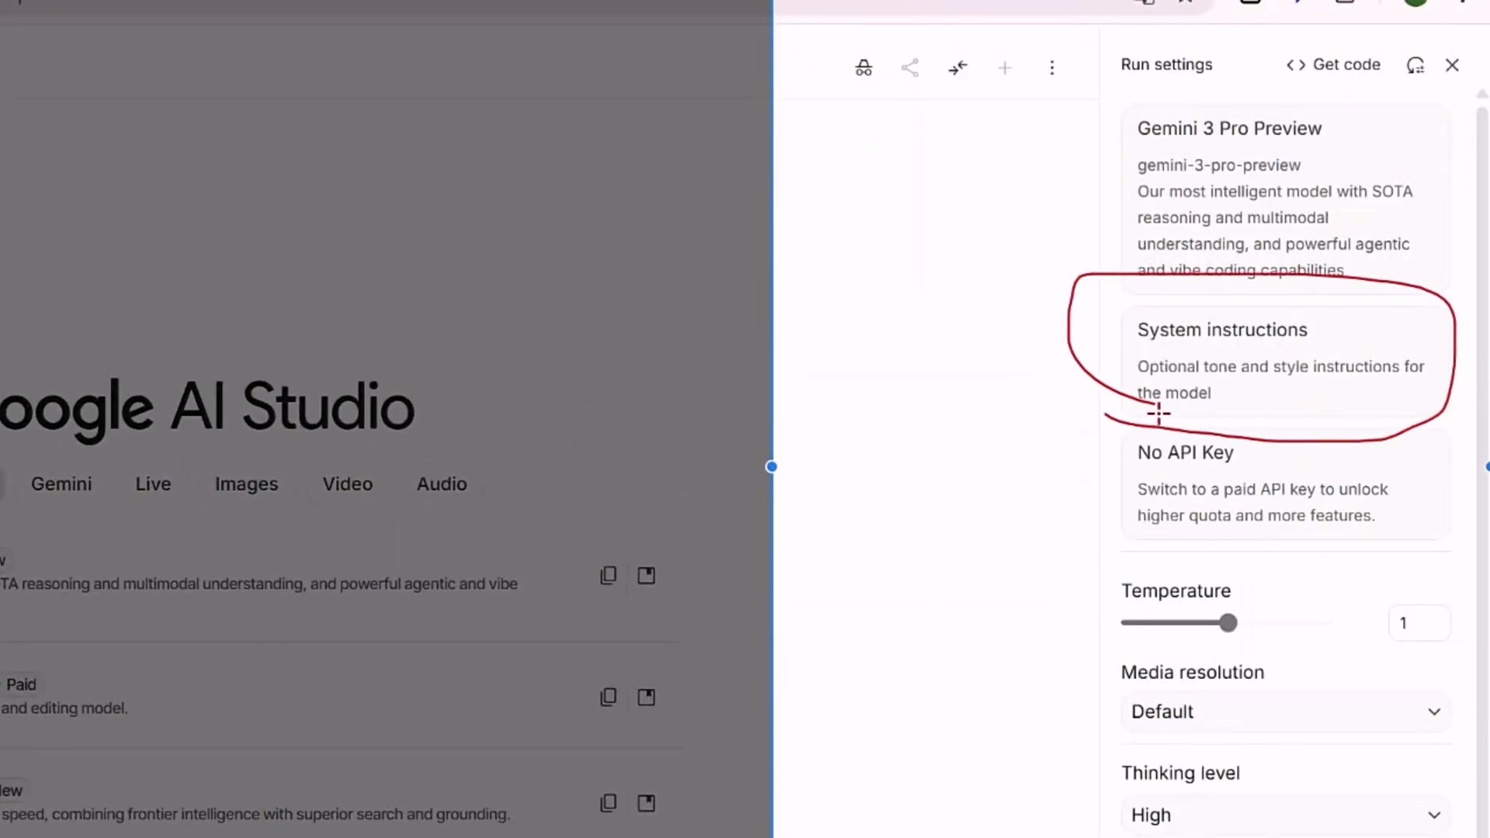Viewport: 1490px width, 838px height.
Task: Click the Temperature value input field
Action: (1419, 623)
